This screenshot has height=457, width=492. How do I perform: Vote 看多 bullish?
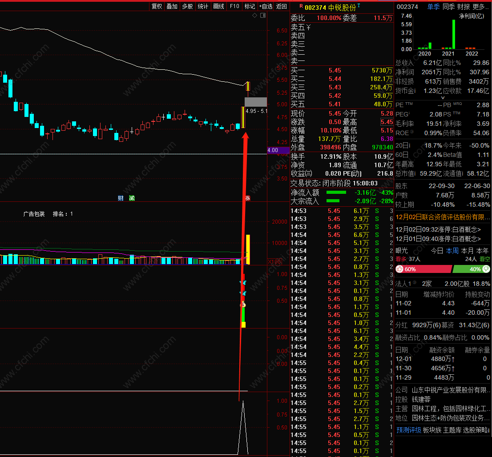click(x=401, y=259)
